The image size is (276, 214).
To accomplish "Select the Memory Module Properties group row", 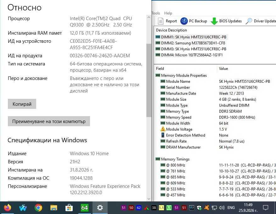I will 181,75.
